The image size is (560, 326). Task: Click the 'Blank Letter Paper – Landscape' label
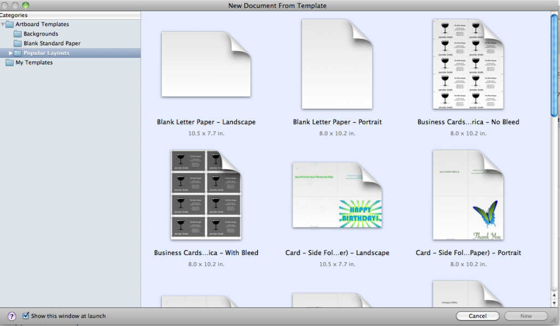(x=206, y=122)
